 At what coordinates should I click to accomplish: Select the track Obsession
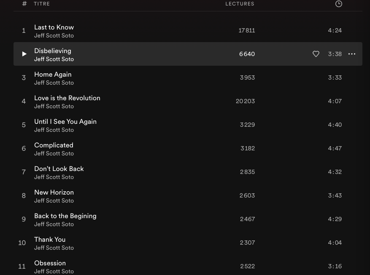50,263
